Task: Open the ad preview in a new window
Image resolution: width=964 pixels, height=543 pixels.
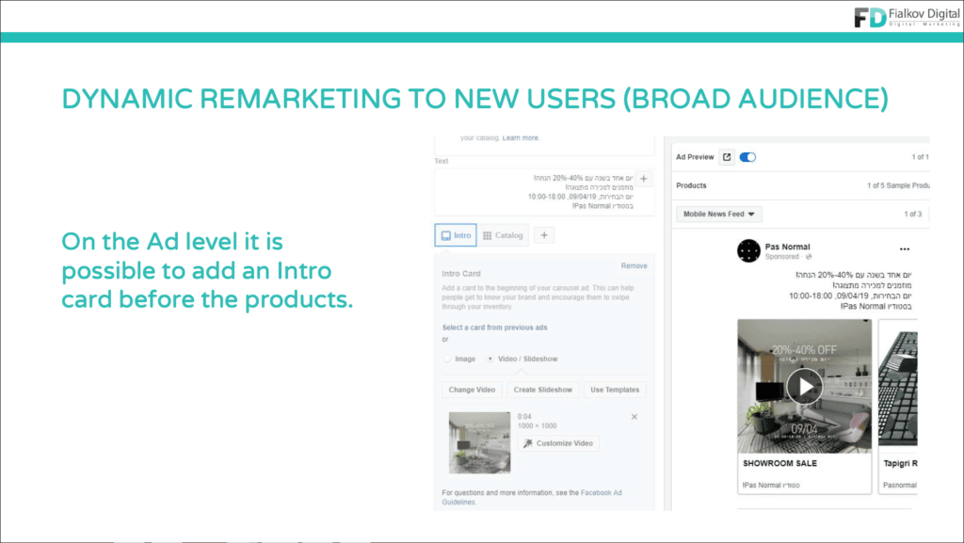Action: pyautogui.click(x=726, y=157)
